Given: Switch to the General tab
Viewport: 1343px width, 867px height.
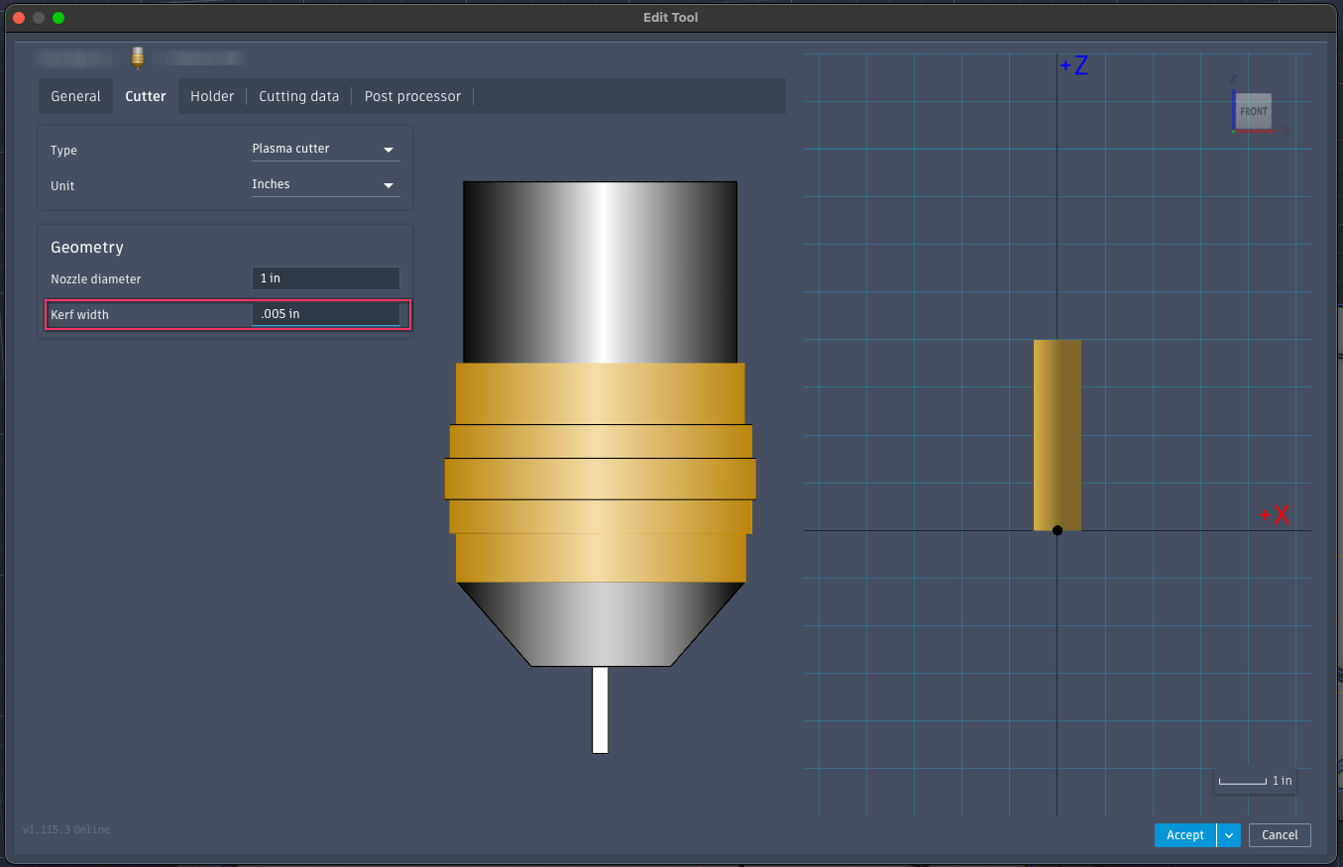Looking at the screenshot, I should tap(75, 96).
